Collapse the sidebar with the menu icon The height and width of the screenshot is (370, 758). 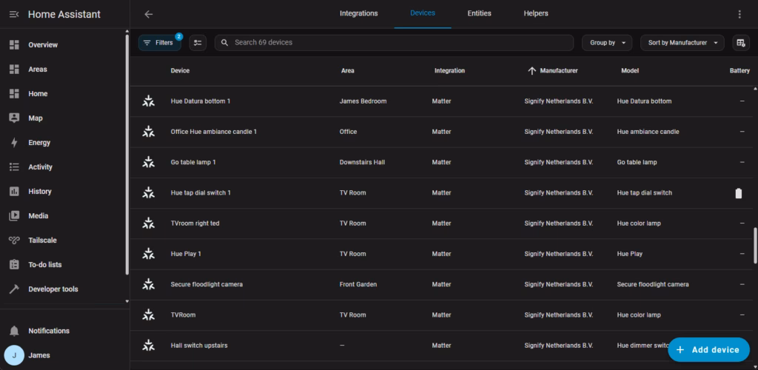(14, 14)
